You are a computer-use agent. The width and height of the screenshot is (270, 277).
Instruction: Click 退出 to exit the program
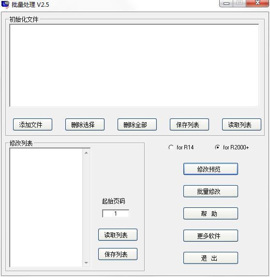click(210, 258)
